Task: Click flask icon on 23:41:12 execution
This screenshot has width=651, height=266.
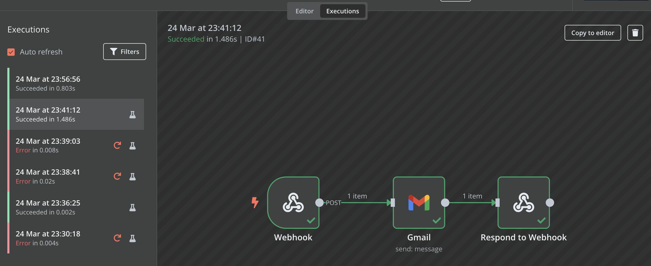Action: 133,114
